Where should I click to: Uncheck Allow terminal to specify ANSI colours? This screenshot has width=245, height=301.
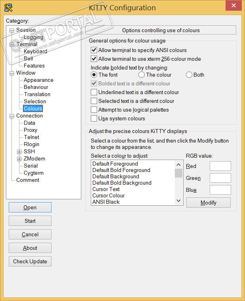[x=94, y=50]
